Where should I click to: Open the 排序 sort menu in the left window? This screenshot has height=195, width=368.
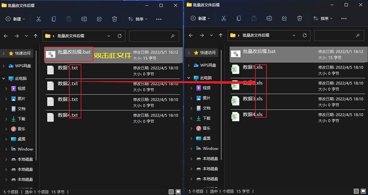[x=137, y=19]
